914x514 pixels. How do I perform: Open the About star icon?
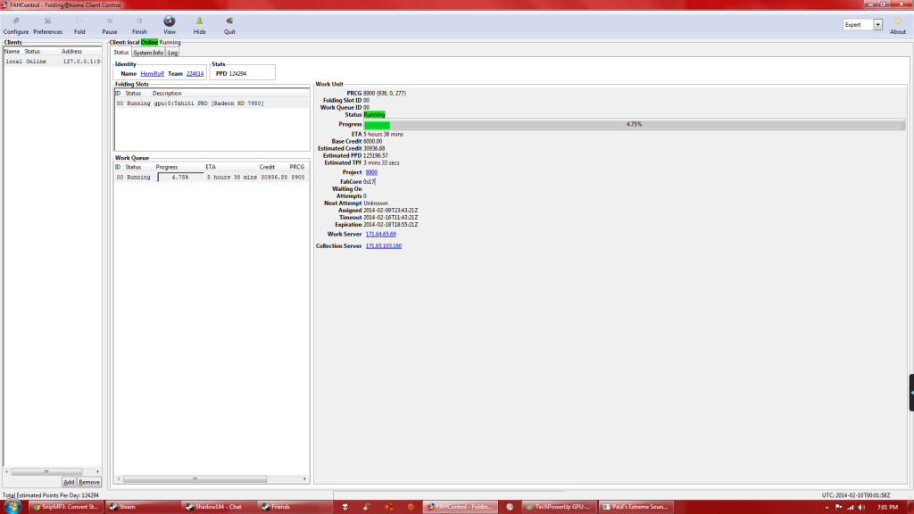[x=898, y=26]
